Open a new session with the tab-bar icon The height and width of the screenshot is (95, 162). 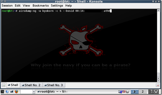[x=4, y=85]
